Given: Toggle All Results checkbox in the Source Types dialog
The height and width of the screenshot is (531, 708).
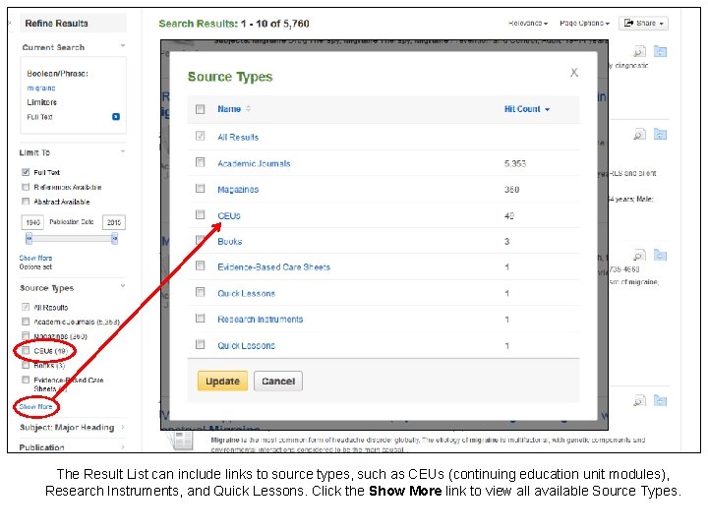Looking at the screenshot, I should click(x=200, y=136).
